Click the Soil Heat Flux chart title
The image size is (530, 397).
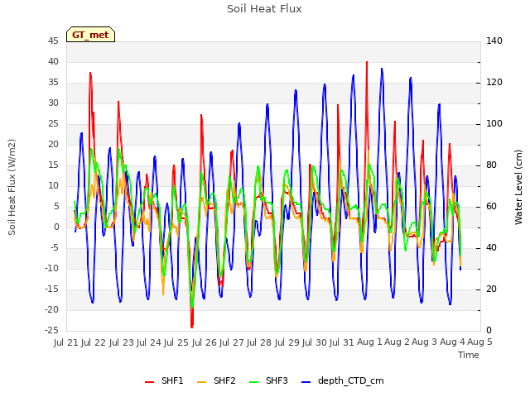click(264, 9)
